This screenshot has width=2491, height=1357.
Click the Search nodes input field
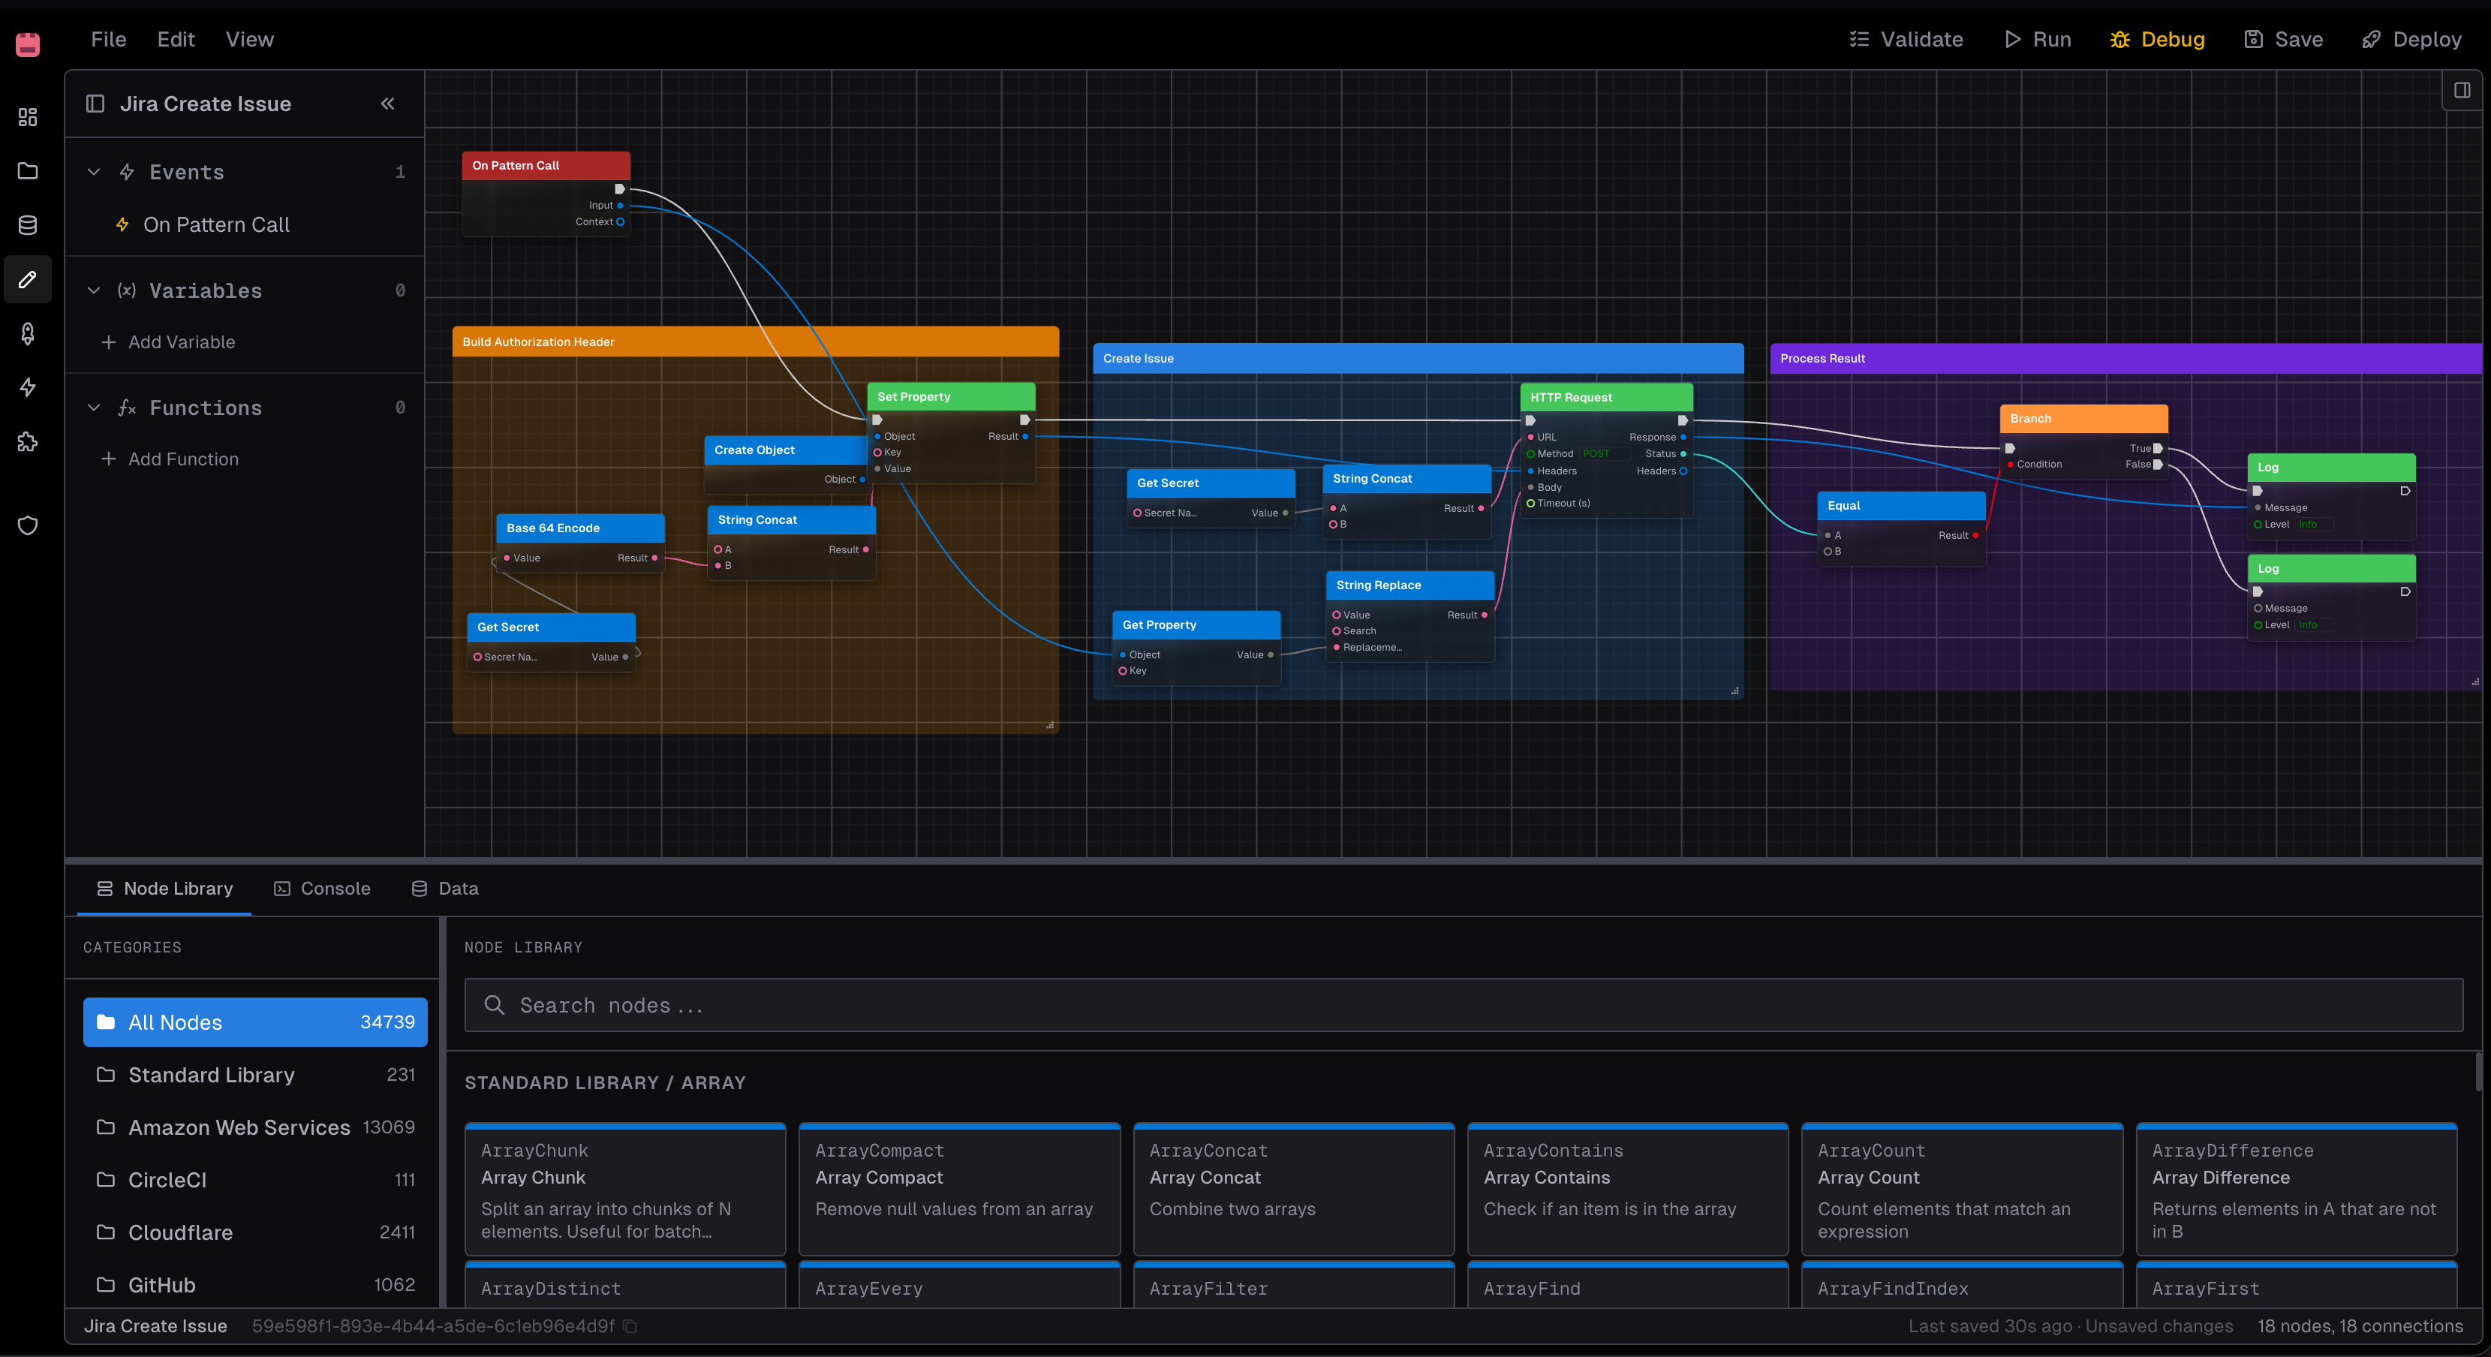[1463, 1005]
